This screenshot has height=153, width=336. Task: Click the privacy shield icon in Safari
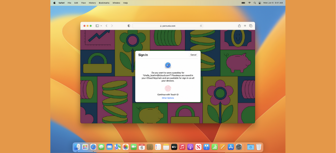click(129, 26)
